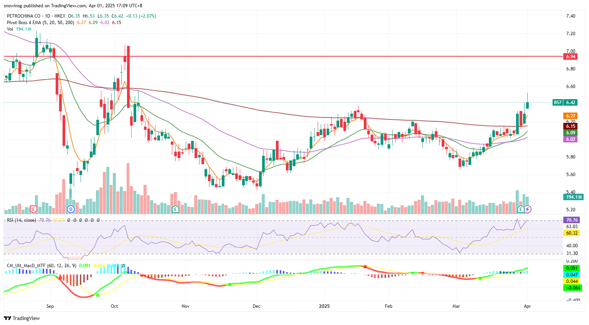Image resolution: width=589 pixels, height=325 pixels.
Task: Click the yellow 0.044 MACD axis label
Action: point(572,281)
